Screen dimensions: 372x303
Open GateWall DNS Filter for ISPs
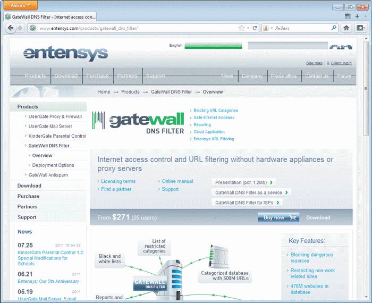[x=247, y=203]
